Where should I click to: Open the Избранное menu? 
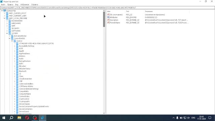click(x=25, y=4)
